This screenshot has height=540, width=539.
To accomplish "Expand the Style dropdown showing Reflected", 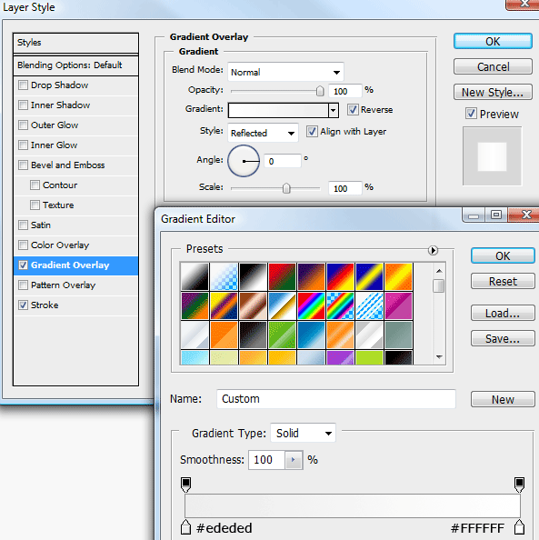I will point(263,133).
